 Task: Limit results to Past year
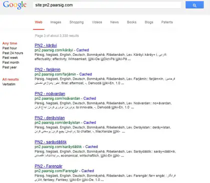(x=9, y=67)
